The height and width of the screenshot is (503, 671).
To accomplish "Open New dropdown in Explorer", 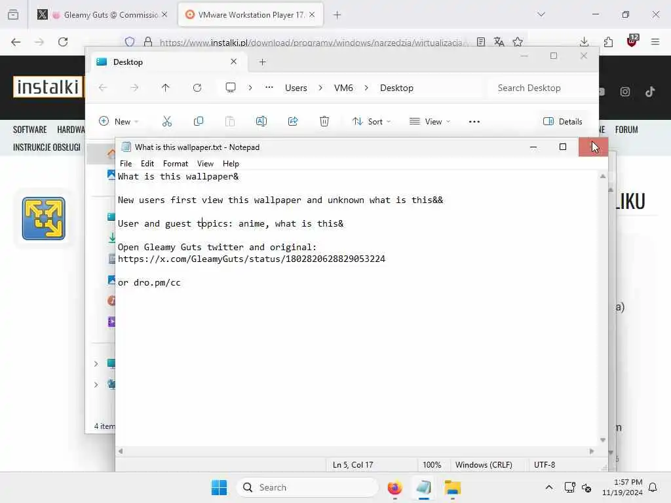I will tap(119, 121).
